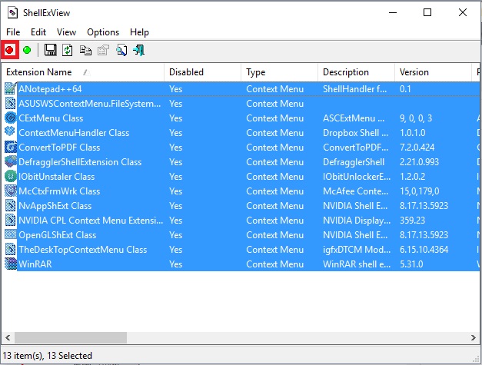This screenshot has width=482, height=365.
Task: Select DefragglerShellExtension Class entry
Action: click(x=80, y=162)
